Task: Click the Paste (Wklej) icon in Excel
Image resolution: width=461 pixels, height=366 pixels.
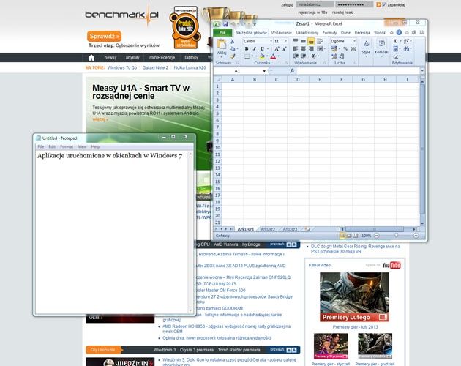Action: point(222,44)
